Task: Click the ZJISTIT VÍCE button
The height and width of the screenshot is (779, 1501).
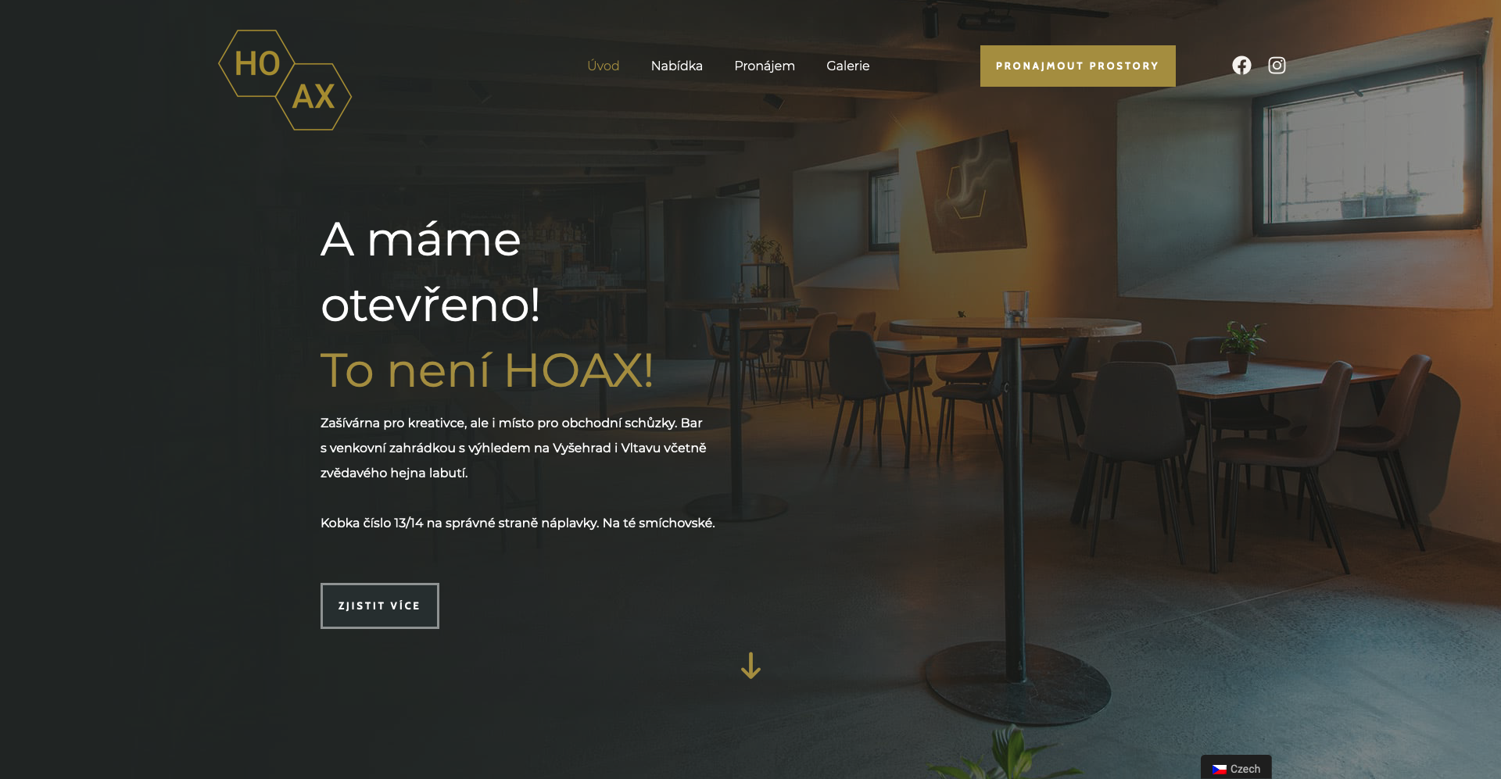Action: pyautogui.click(x=380, y=606)
